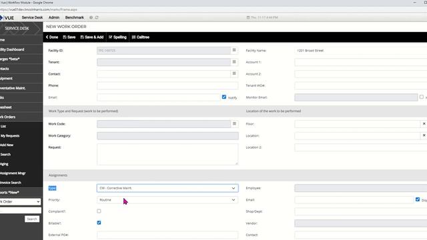Clear the Floor field with X icon
This screenshot has width=427, height=240.
click(x=424, y=123)
